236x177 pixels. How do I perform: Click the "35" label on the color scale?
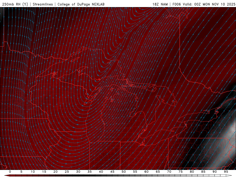click(89, 172)
